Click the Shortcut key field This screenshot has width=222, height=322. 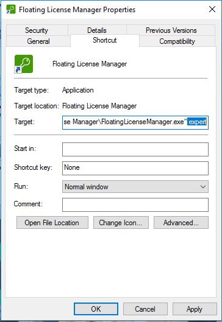pos(135,168)
